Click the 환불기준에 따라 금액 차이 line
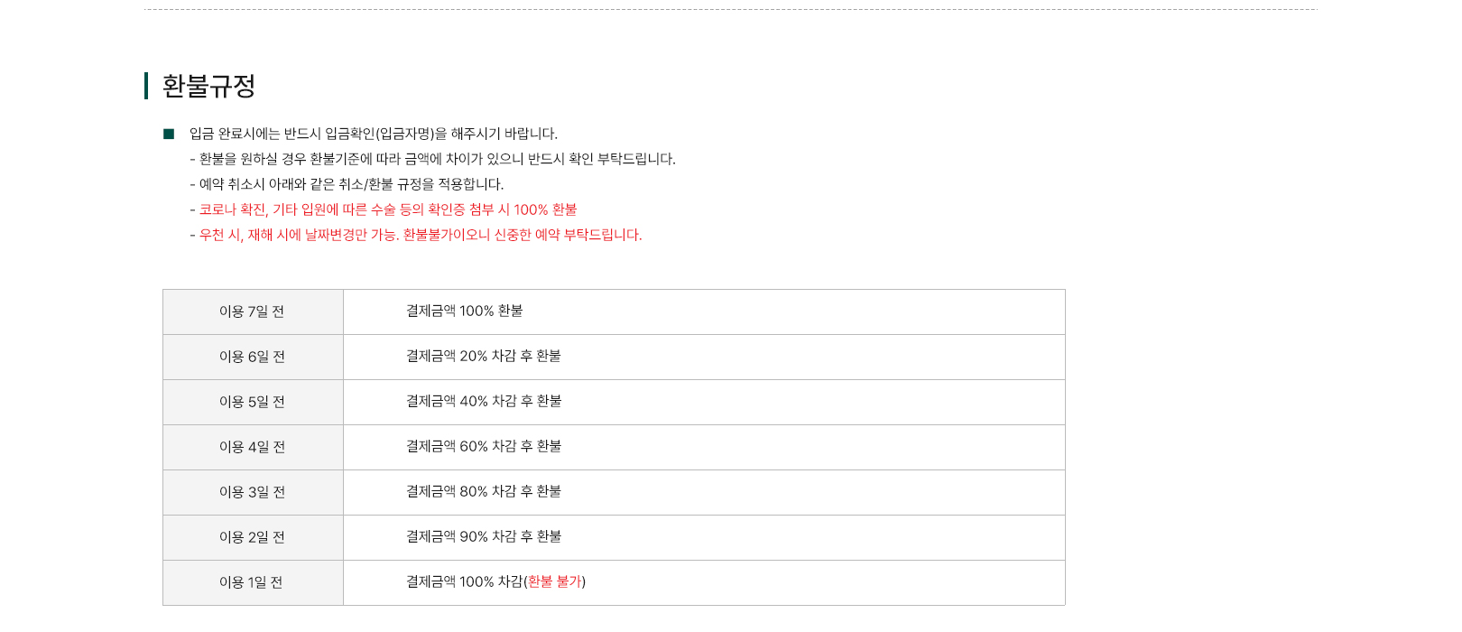This screenshot has height=632, width=1462. 432,159
